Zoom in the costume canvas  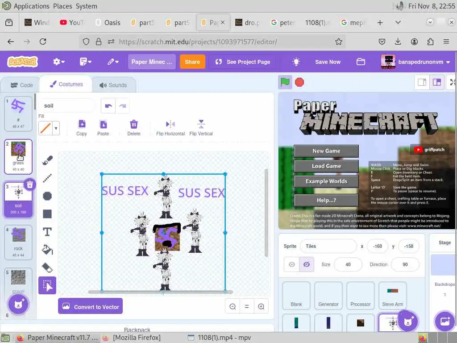coord(261,306)
